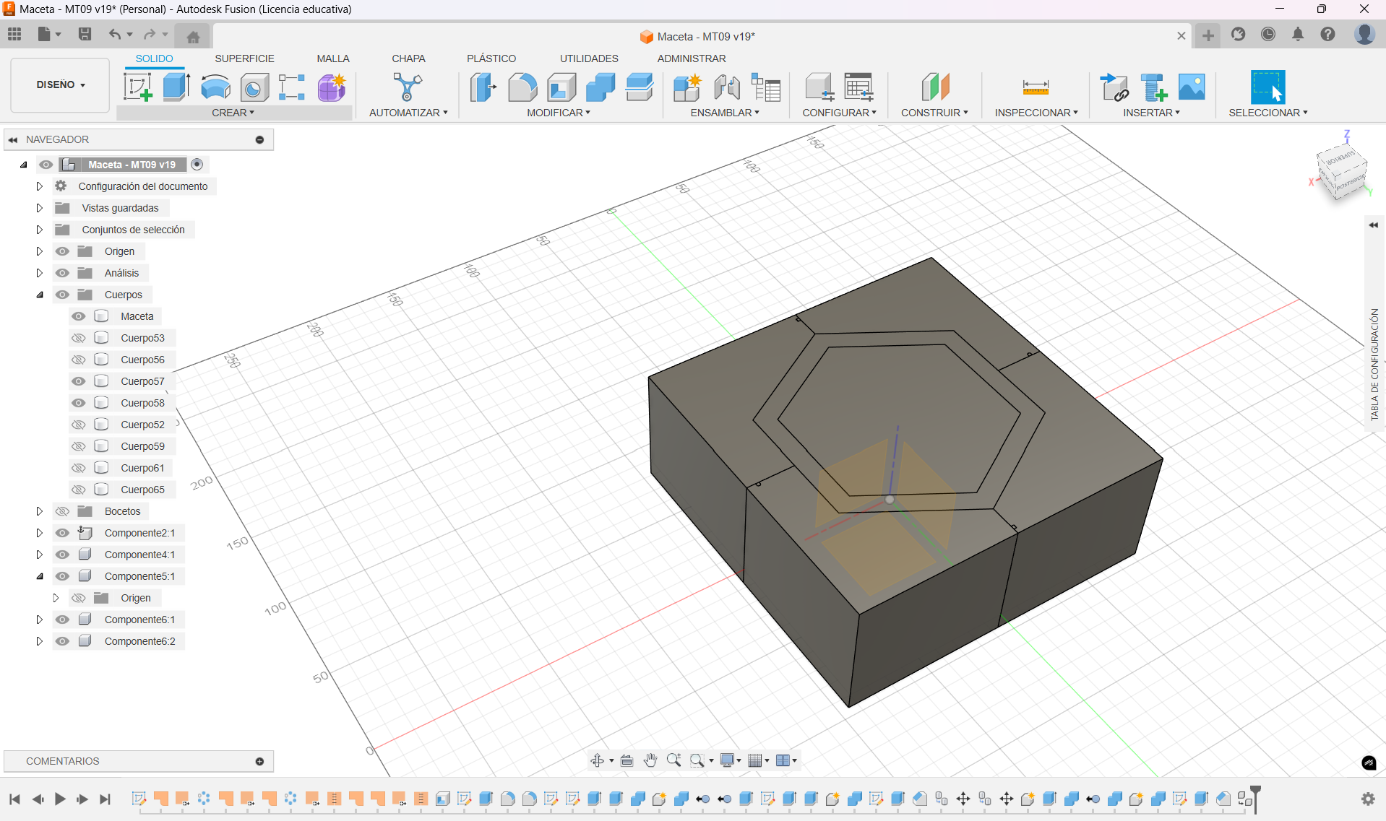This screenshot has width=1386, height=821.
Task: Expand the COMENTARIOS panel
Action: point(259,761)
